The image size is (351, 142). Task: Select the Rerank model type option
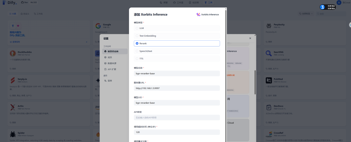(x=176, y=44)
